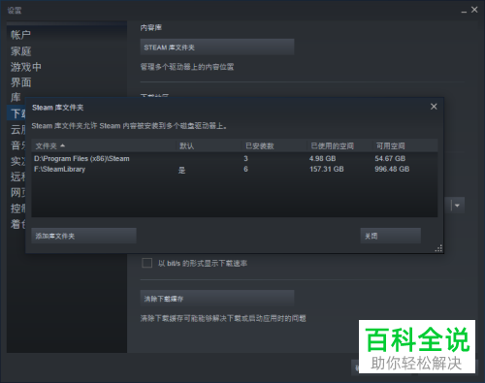Open 游戏中 settings category
Image resolution: width=485 pixels, height=383 pixels.
tap(26, 67)
